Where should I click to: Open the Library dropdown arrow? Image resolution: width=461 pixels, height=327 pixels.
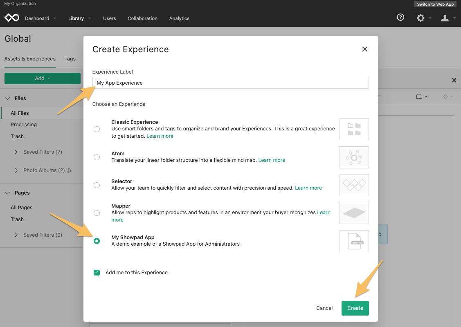[89, 18]
